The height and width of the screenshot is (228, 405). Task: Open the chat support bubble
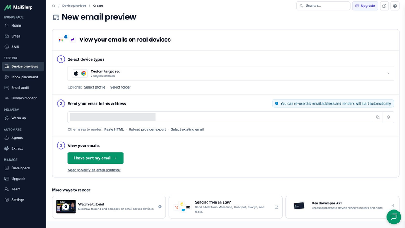pos(394,217)
